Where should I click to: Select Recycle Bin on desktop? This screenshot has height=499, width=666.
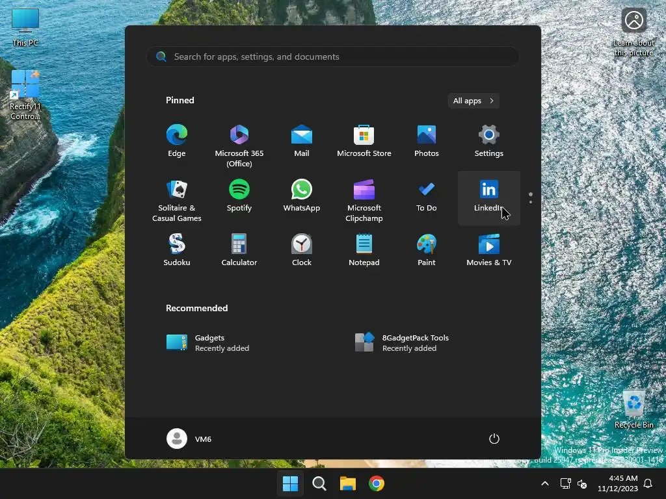(x=633, y=409)
